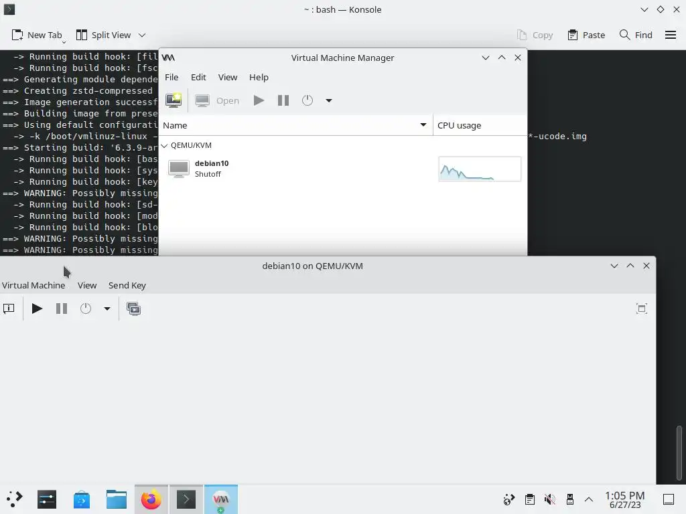Click Paste in Konsole toolbar
686x514 pixels.
point(586,35)
